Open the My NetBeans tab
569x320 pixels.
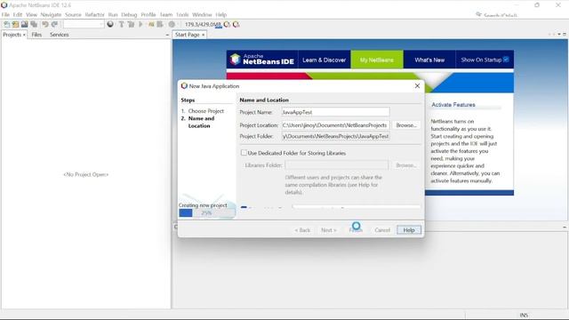tap(377, 60)
